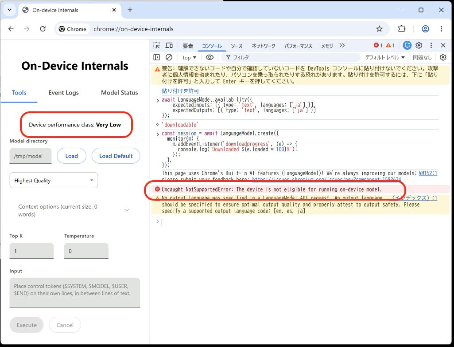The height and width of the screenshot is (347, 454).
Task: Open the Model Status tab
Action: (x=119, y=93)
